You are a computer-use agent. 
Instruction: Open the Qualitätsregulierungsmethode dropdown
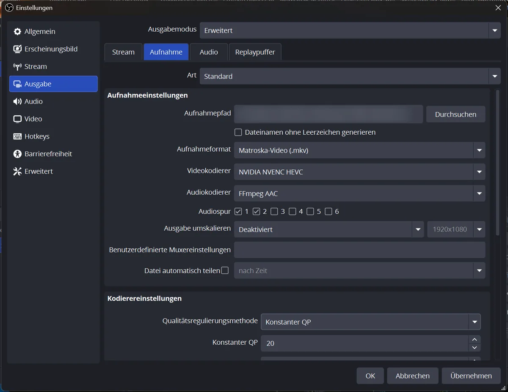click(370, 322)
